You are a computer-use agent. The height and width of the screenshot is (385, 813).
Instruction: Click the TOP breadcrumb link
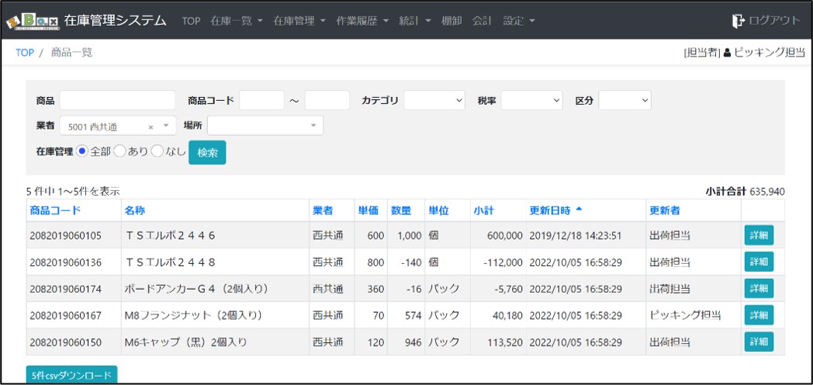(25, 53)
